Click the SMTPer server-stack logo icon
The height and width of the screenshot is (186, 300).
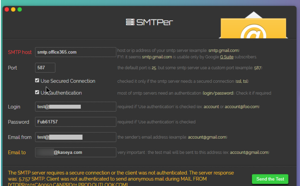[x=130, y=22]
